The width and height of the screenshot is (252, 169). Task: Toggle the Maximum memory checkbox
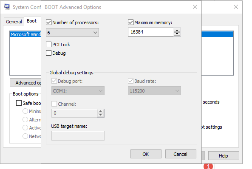pos(130,23)
